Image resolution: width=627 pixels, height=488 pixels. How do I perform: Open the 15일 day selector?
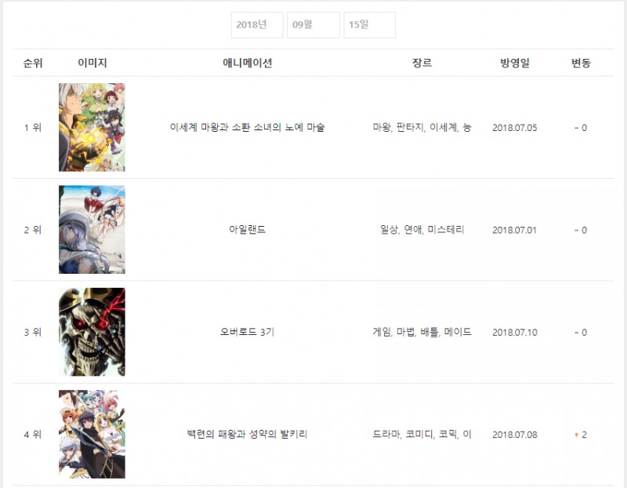point(369,25)
